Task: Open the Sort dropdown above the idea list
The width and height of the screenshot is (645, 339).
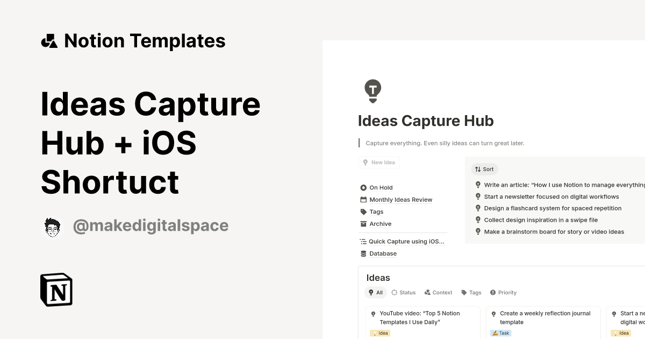Action: click(x=484, y=169)
